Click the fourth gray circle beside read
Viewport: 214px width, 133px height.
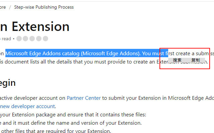(x=39, y=39)
